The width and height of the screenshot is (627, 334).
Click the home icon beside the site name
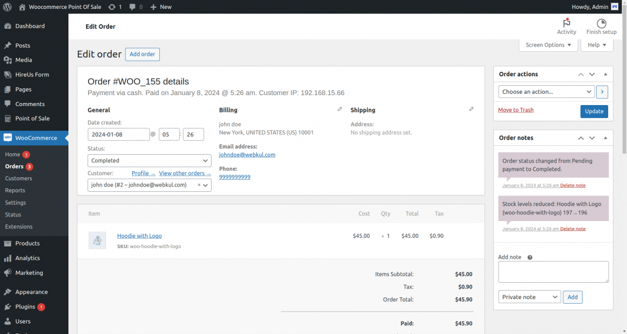click(22, 7)
